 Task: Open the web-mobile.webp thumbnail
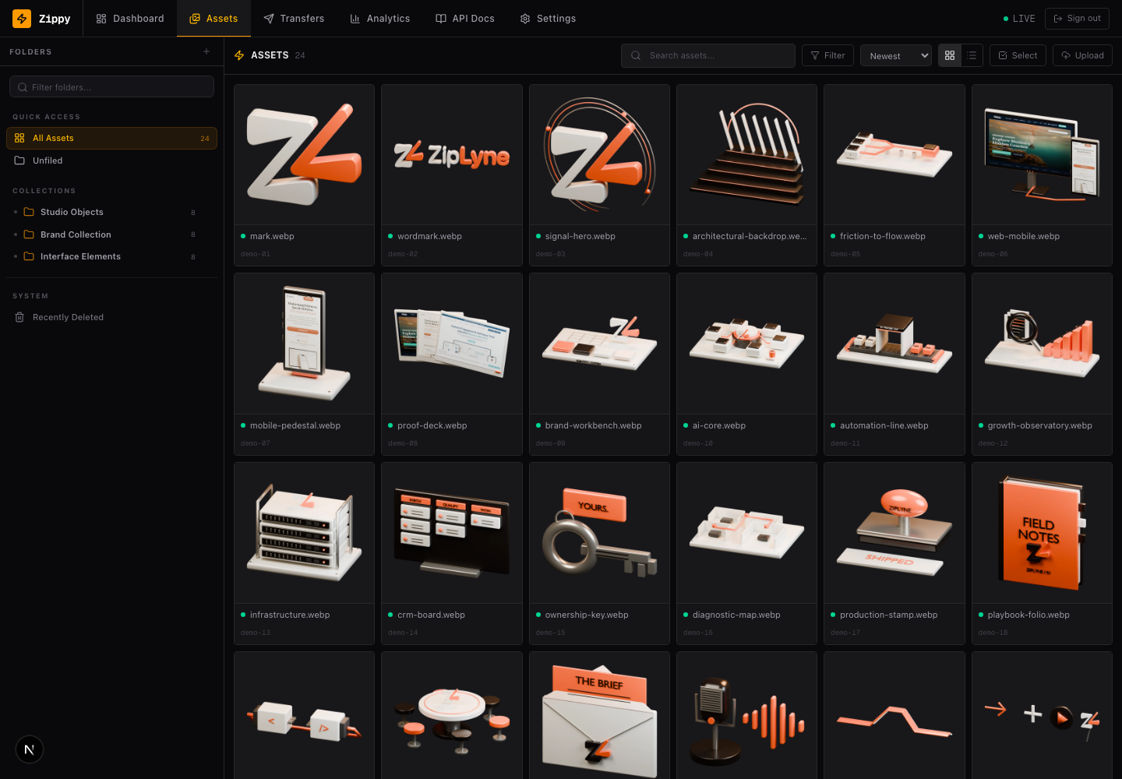[1042, 154]
